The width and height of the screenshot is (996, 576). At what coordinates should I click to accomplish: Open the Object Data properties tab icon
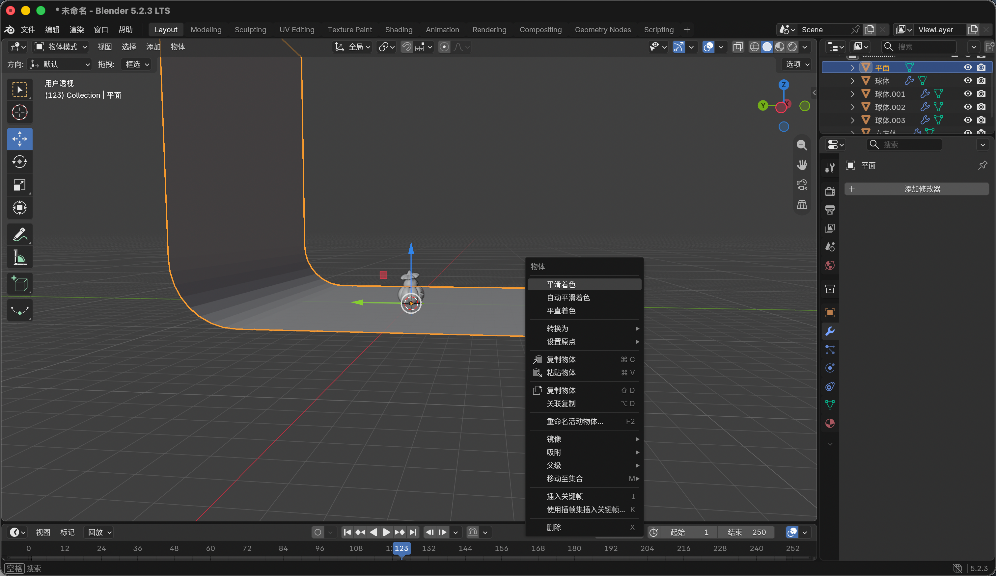coord(830,405)
